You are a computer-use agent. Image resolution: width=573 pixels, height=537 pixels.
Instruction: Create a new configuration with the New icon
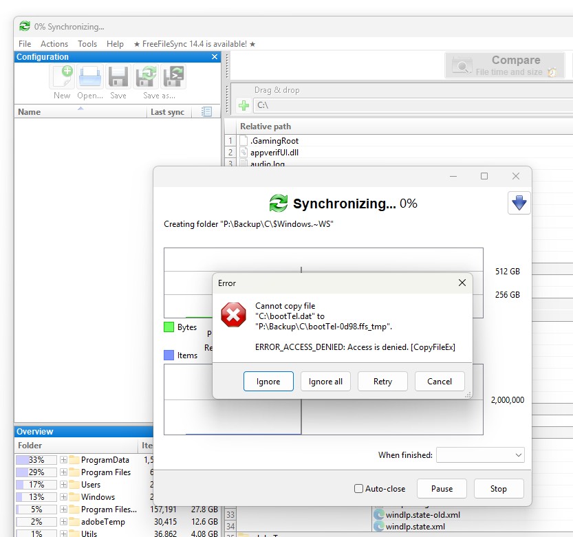61,77
